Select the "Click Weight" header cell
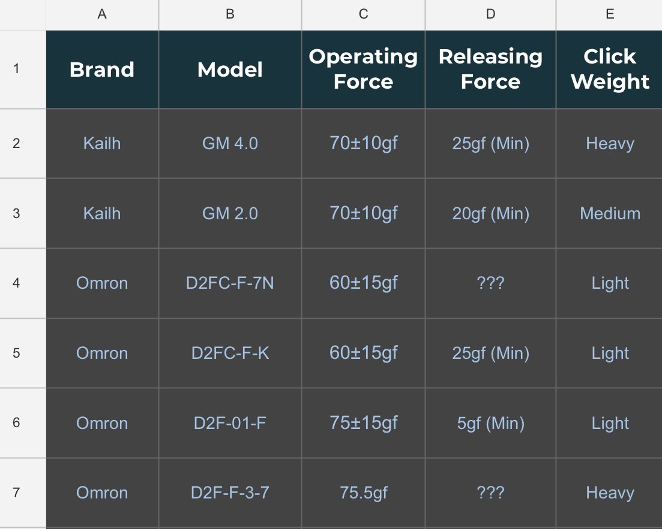Image resolution: width=662 pixels, height=529 pixels. pos(609,69)
